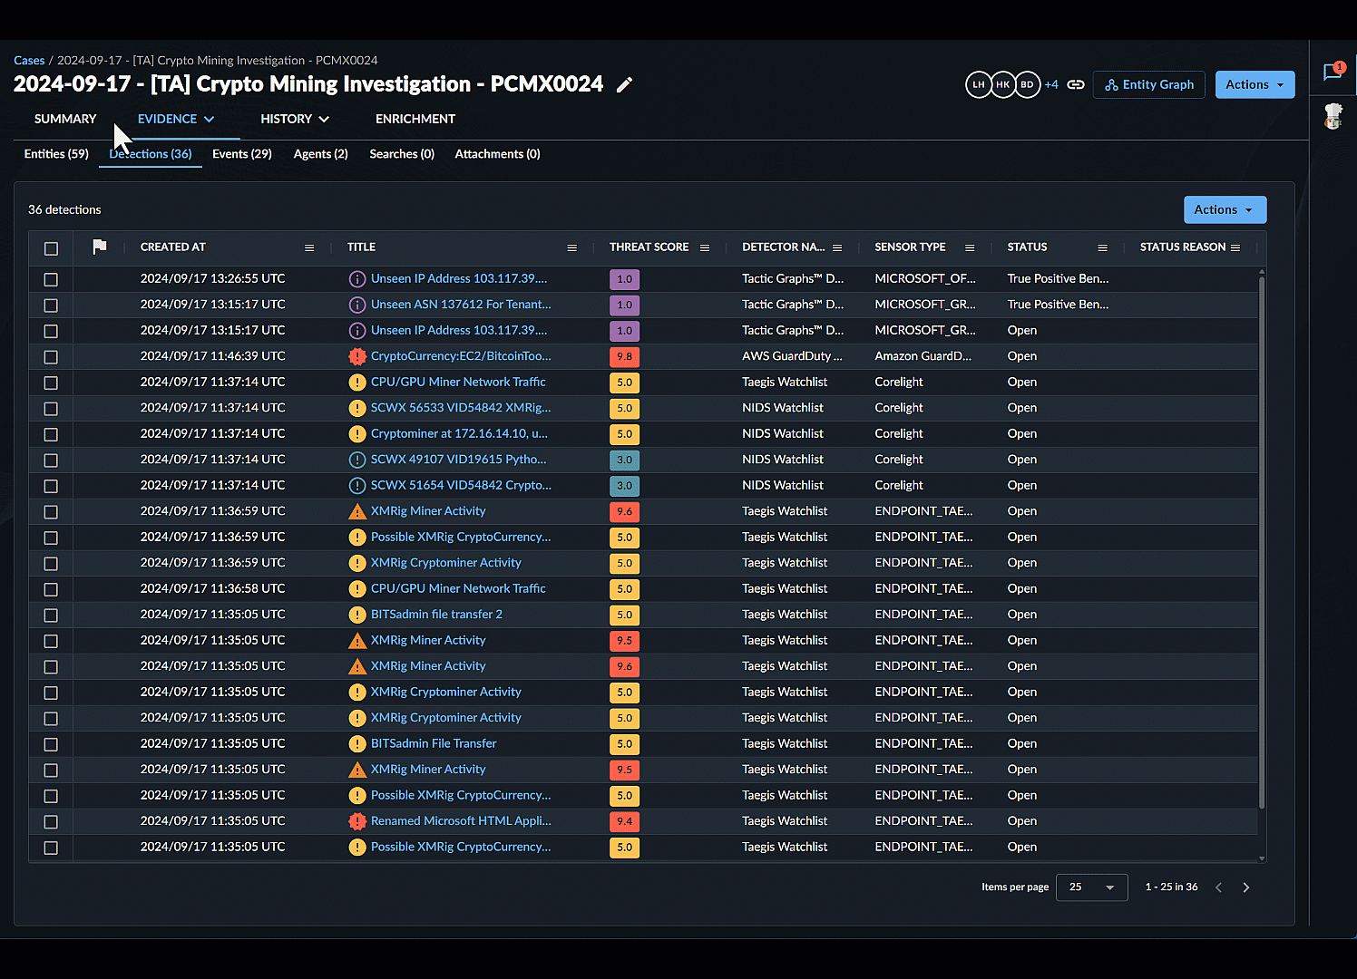The height and width of the screenshot is (979, 1357).
Task: Open the Items per page dropdown
Action: coord(1091,887)
